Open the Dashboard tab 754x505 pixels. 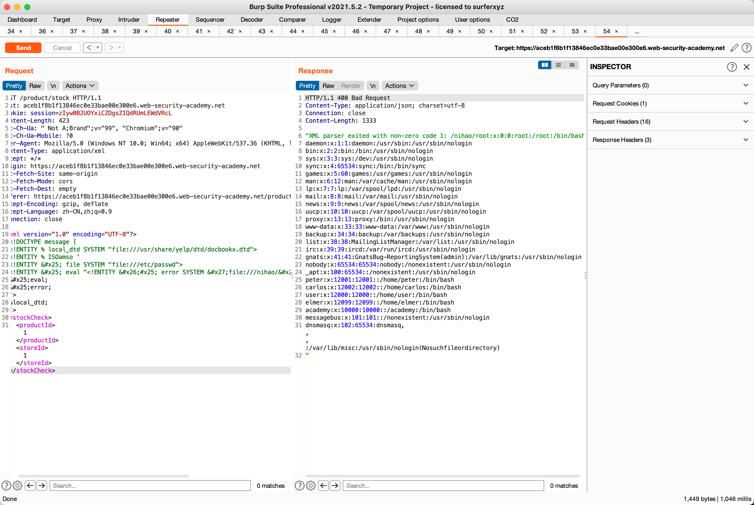tap(22, 20)
